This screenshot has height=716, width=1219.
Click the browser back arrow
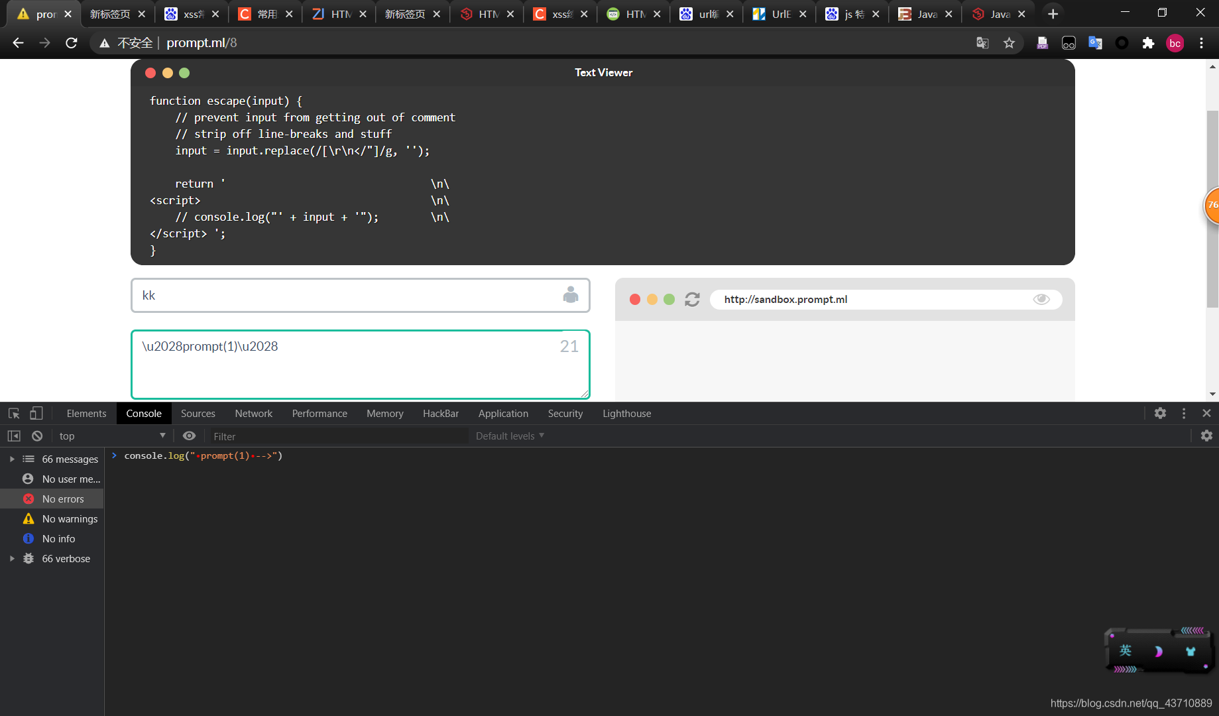pyautogui.click(x=18, y=43)
